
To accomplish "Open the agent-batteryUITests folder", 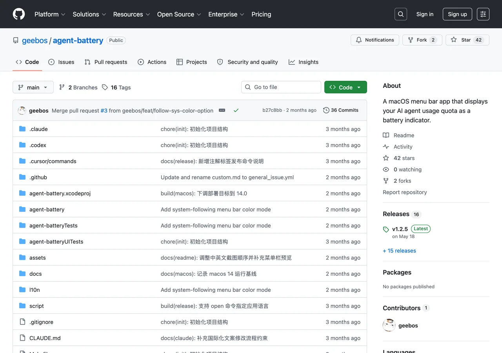I will (56, 242).
